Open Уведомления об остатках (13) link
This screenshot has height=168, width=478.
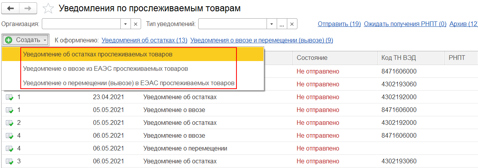tap(144, 40)
